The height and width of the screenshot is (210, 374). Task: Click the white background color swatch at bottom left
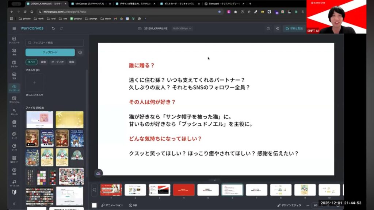94,205
